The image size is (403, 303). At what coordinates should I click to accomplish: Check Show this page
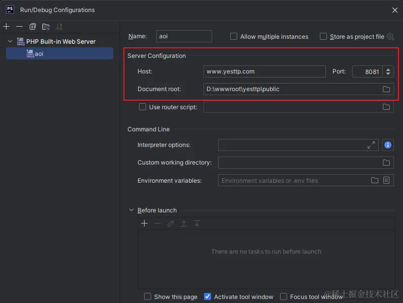(x=148, y=296)
